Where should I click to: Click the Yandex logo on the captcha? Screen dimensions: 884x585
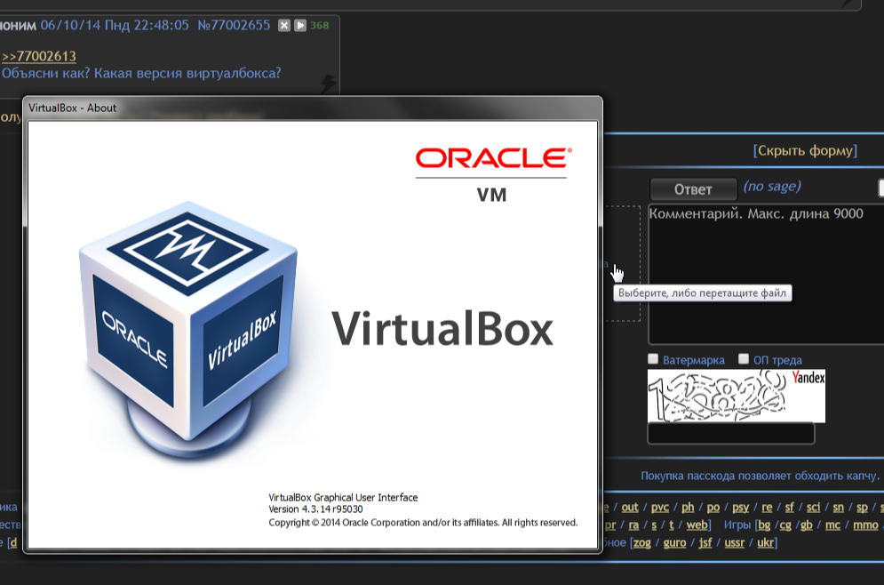pyautogui.click(x=808, y=378)
